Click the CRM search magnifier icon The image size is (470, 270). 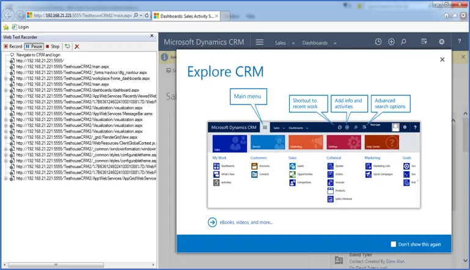pyautogui.click(x=403, y=42)
